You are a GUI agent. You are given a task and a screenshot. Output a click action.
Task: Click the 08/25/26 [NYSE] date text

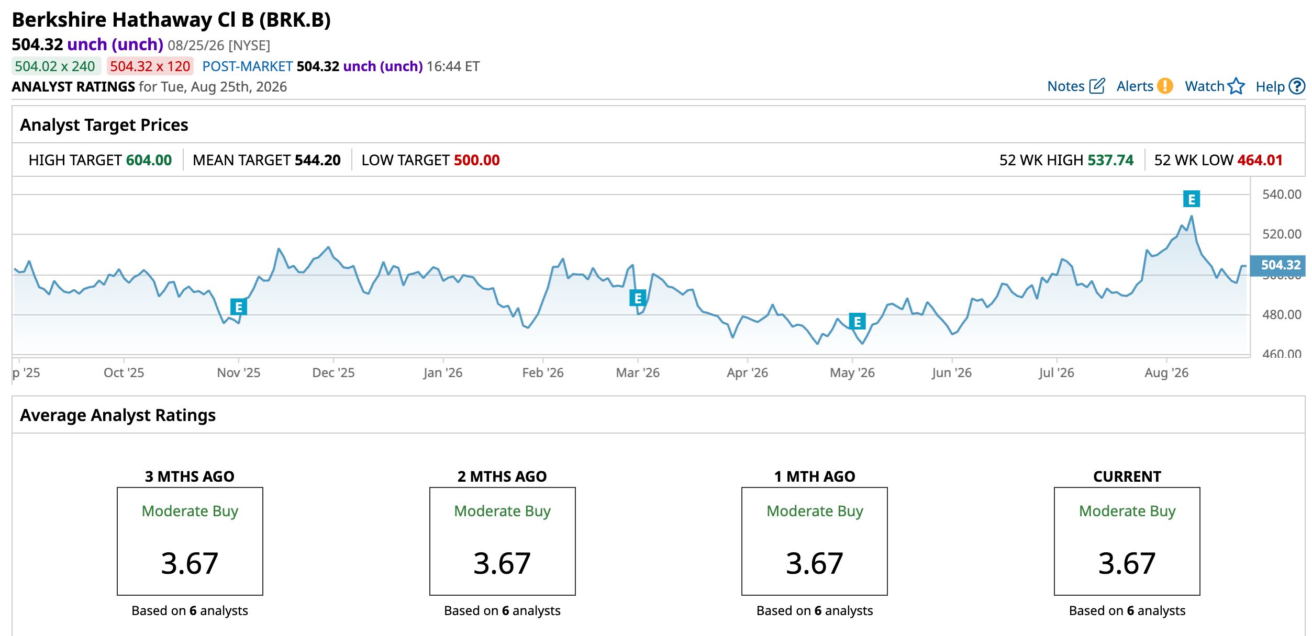[219, 46]
